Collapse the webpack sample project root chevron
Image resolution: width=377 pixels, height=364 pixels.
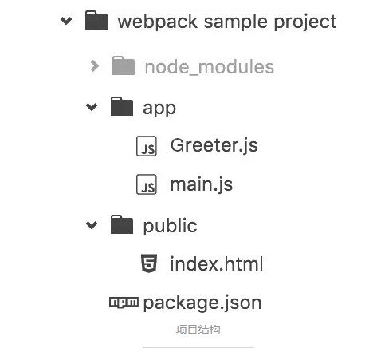tap(66, 20)
